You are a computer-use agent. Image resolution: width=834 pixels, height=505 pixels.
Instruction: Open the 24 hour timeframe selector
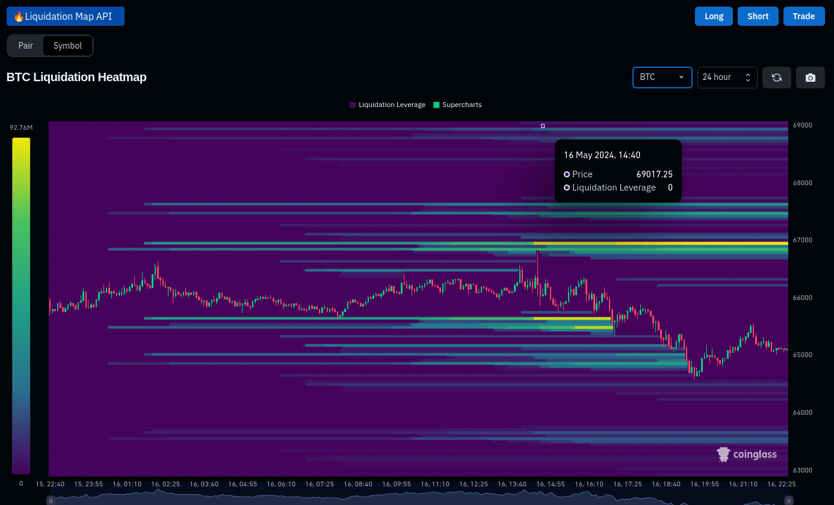(726, 78)
